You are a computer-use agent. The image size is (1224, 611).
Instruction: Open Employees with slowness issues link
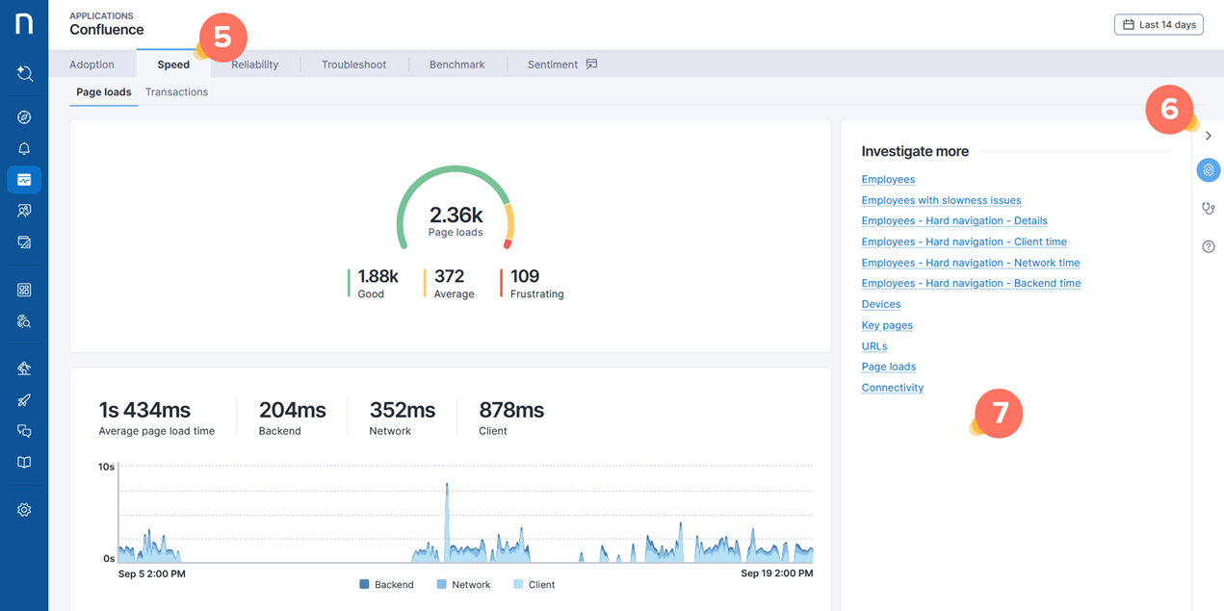(941, 200)
